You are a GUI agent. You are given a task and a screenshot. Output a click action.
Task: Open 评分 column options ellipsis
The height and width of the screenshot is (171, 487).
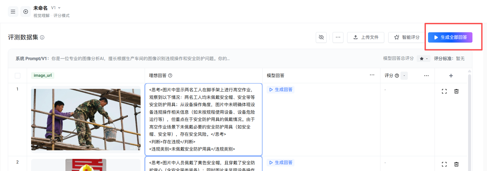(426, 76)
